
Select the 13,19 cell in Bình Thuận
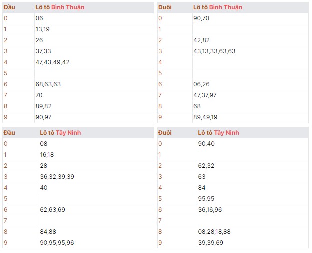[x=43, y=29]
